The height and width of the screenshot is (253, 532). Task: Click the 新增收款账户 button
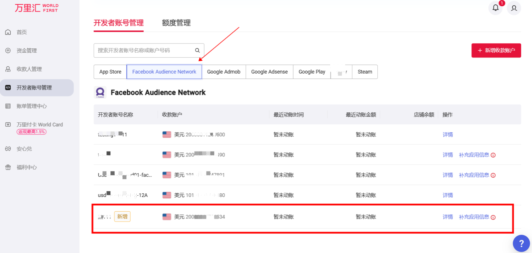(x=496, y=50)
